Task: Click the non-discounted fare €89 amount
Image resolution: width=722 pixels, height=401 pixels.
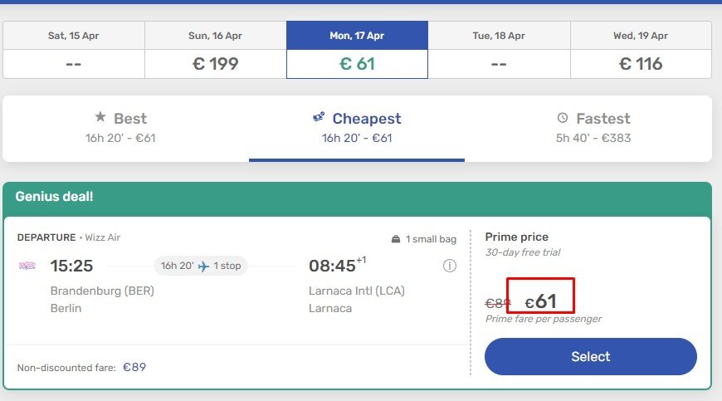Action: click(x=134, y=367)
